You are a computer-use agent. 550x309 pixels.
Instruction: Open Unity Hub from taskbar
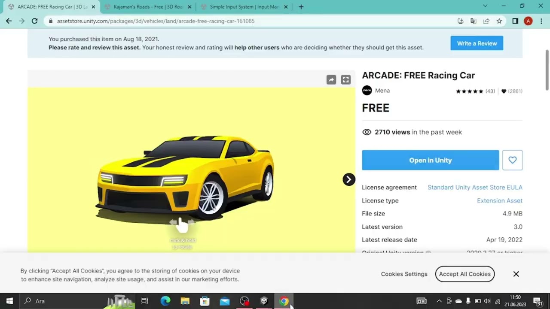(264, 301)
